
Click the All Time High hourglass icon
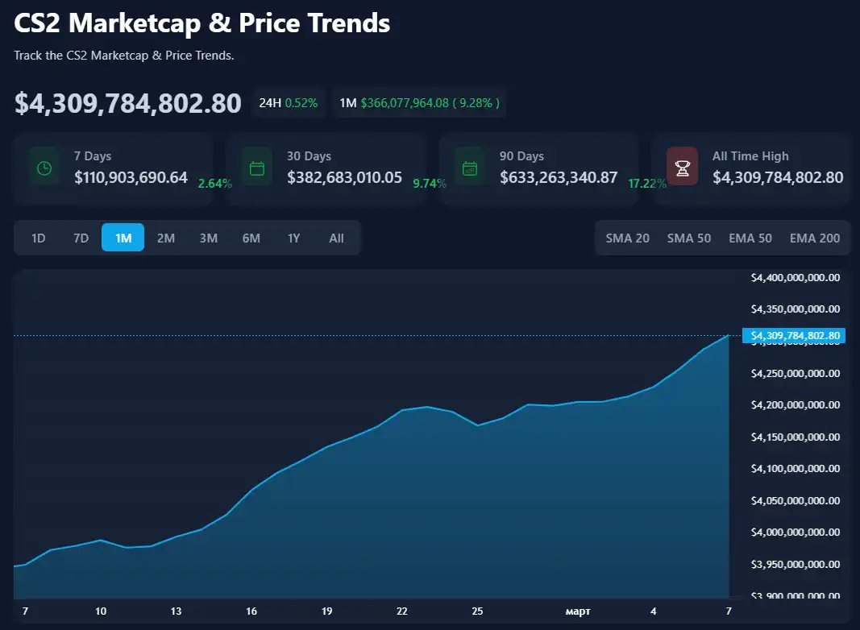point(683,167)
